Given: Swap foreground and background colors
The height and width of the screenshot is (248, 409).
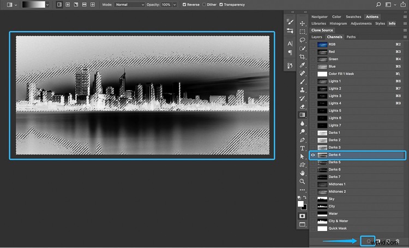Looking at the screenshot, I should click(305, 197).
